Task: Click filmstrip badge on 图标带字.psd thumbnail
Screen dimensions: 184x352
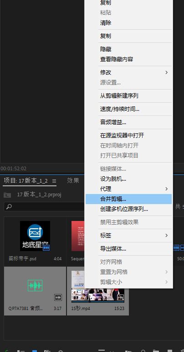Action: pos(46,247)
